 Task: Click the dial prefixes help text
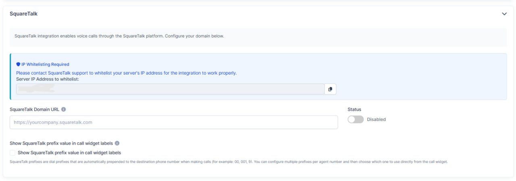[x=228, y=162]
